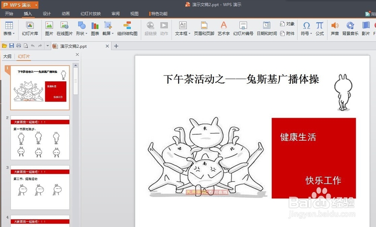This screenshot has width=376, height=227.
Task: Open online pictures with 在线图片
Action: pyautogui.click(x=65, y=28)
